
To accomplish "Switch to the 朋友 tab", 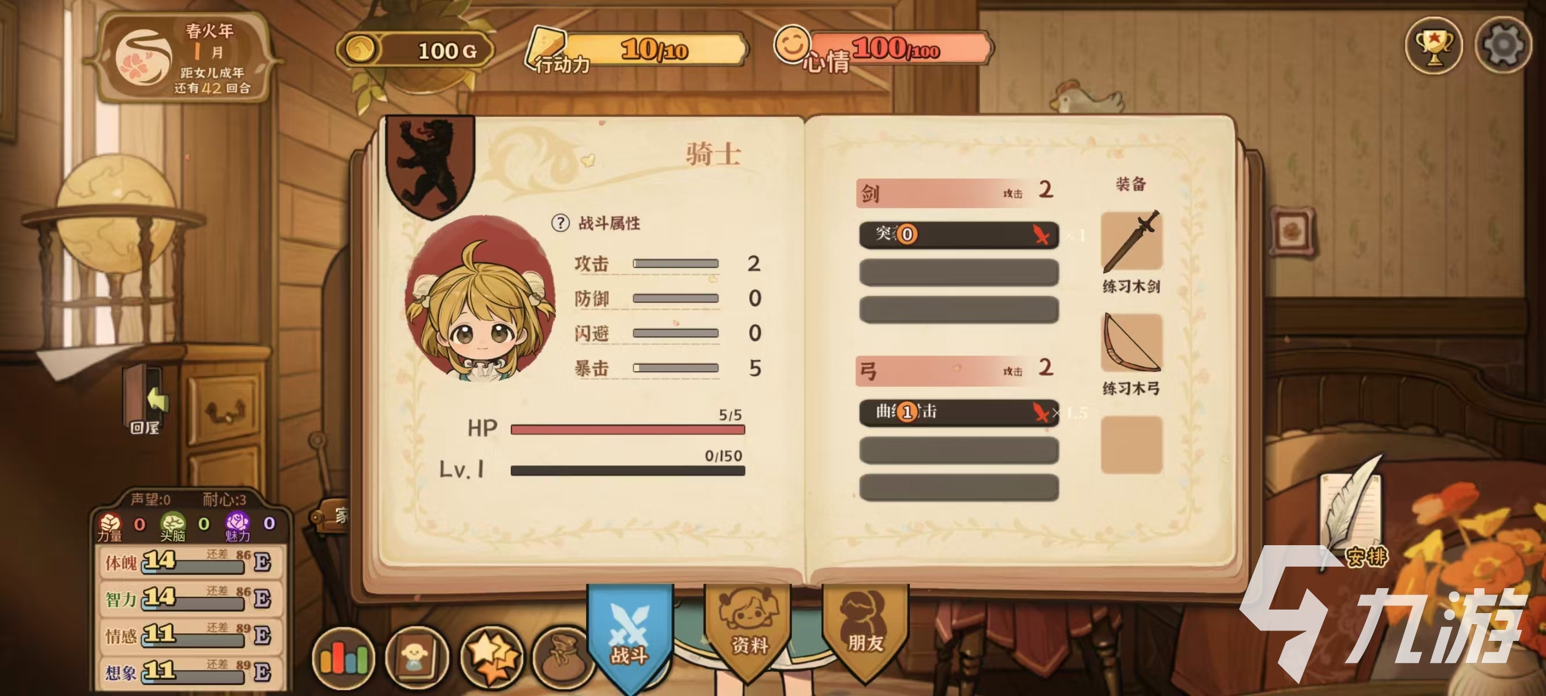I will click(x=865, y=630).
